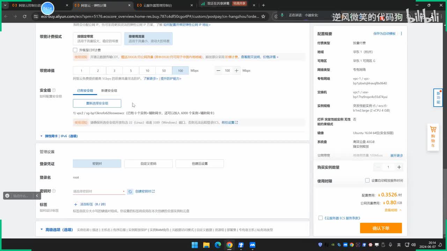The height and width of the screenshot is (251, 447).
Task: Open the more options menu beside save template
Action: pyautogui.click(x=401, y=33)
